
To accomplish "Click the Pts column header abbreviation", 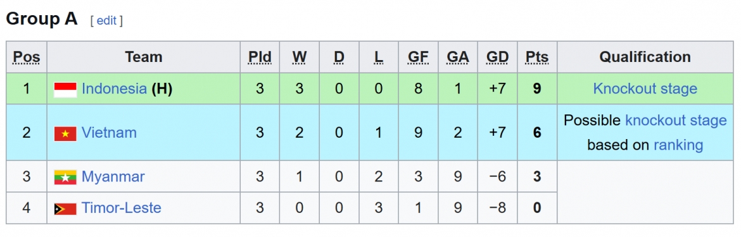I will tap(537, 58).
